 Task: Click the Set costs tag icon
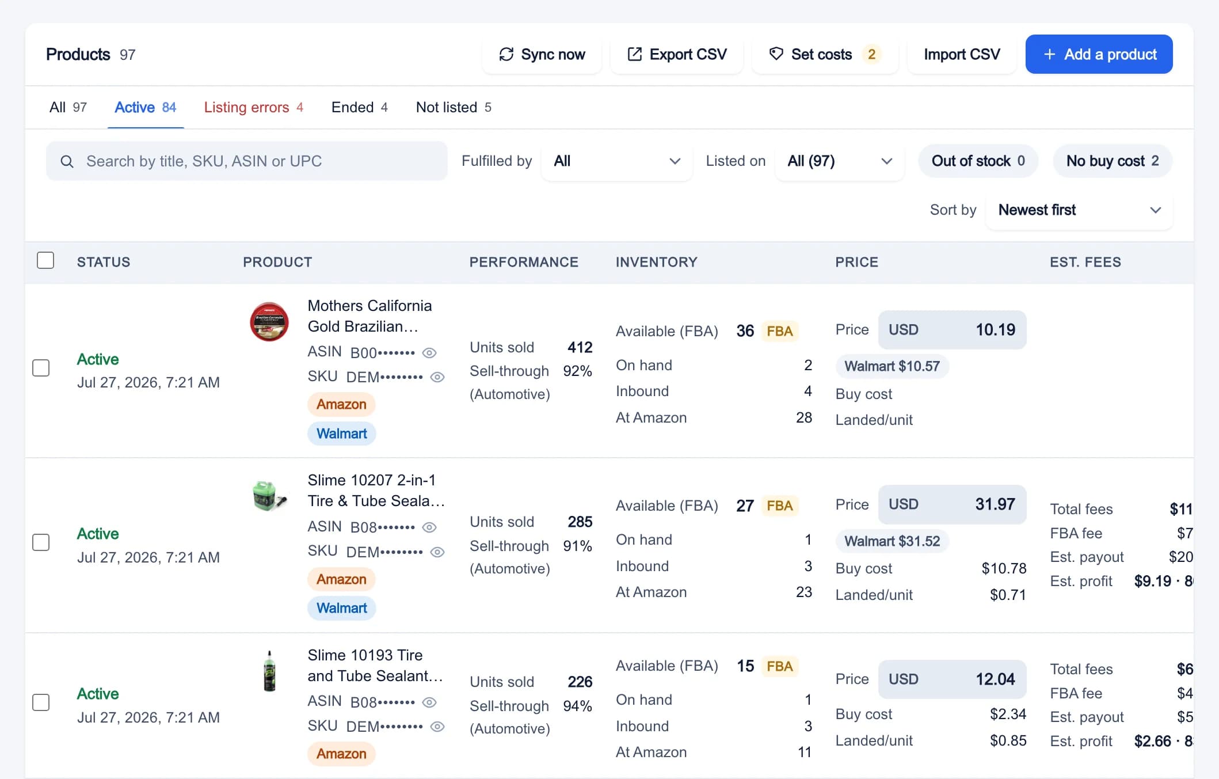(x=776, y=54)
